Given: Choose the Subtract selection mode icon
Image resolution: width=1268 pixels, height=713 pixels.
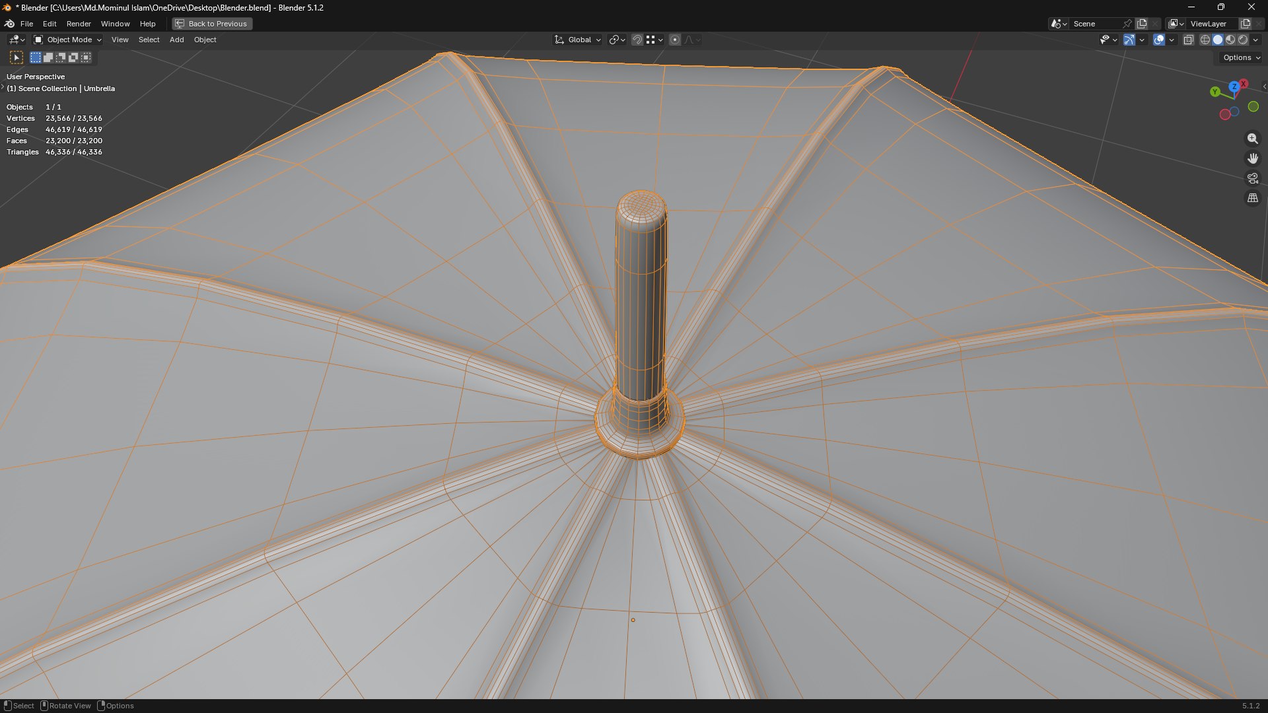Looking at the screenshot, I should click(x=61, y=57).
